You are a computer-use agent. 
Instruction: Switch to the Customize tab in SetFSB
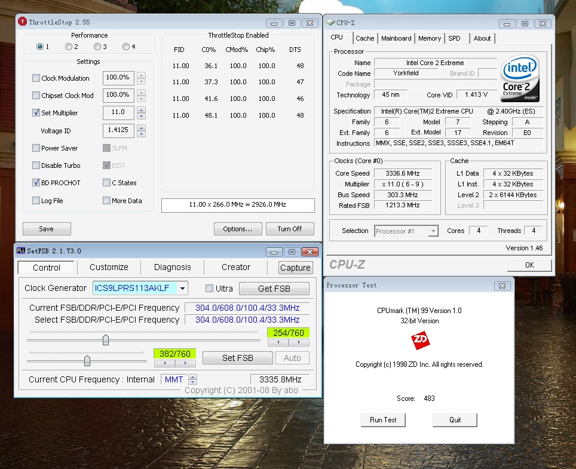109,267
